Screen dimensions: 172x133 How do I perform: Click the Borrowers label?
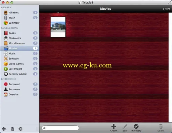coord(14,89)
